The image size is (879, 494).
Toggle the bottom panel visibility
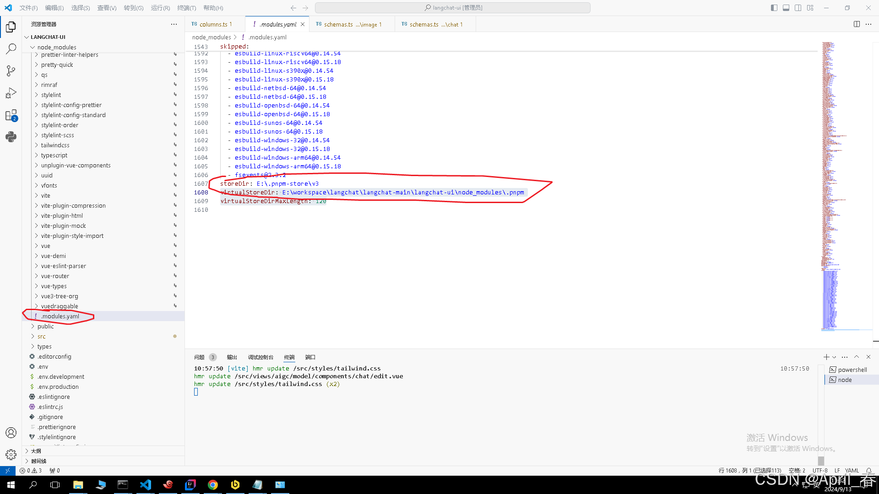click(x=786, y=8)
